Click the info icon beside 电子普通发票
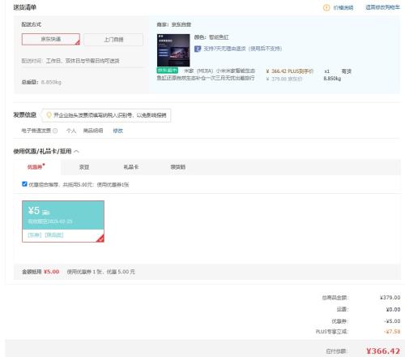The width and height of the screenshot is (405, 357). click(55, 131)
